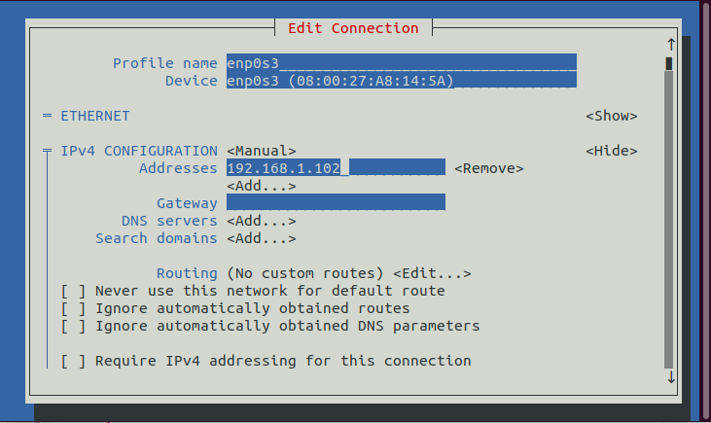Click the Gateway input field
This screenshot has height=423, width=711.
(336, 203)
